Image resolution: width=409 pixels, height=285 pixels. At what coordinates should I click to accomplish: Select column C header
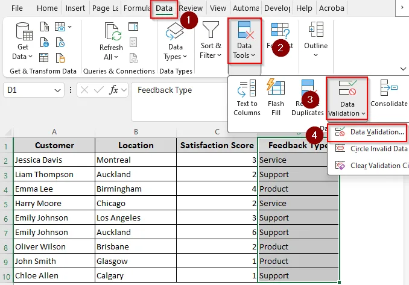[217, 132]
